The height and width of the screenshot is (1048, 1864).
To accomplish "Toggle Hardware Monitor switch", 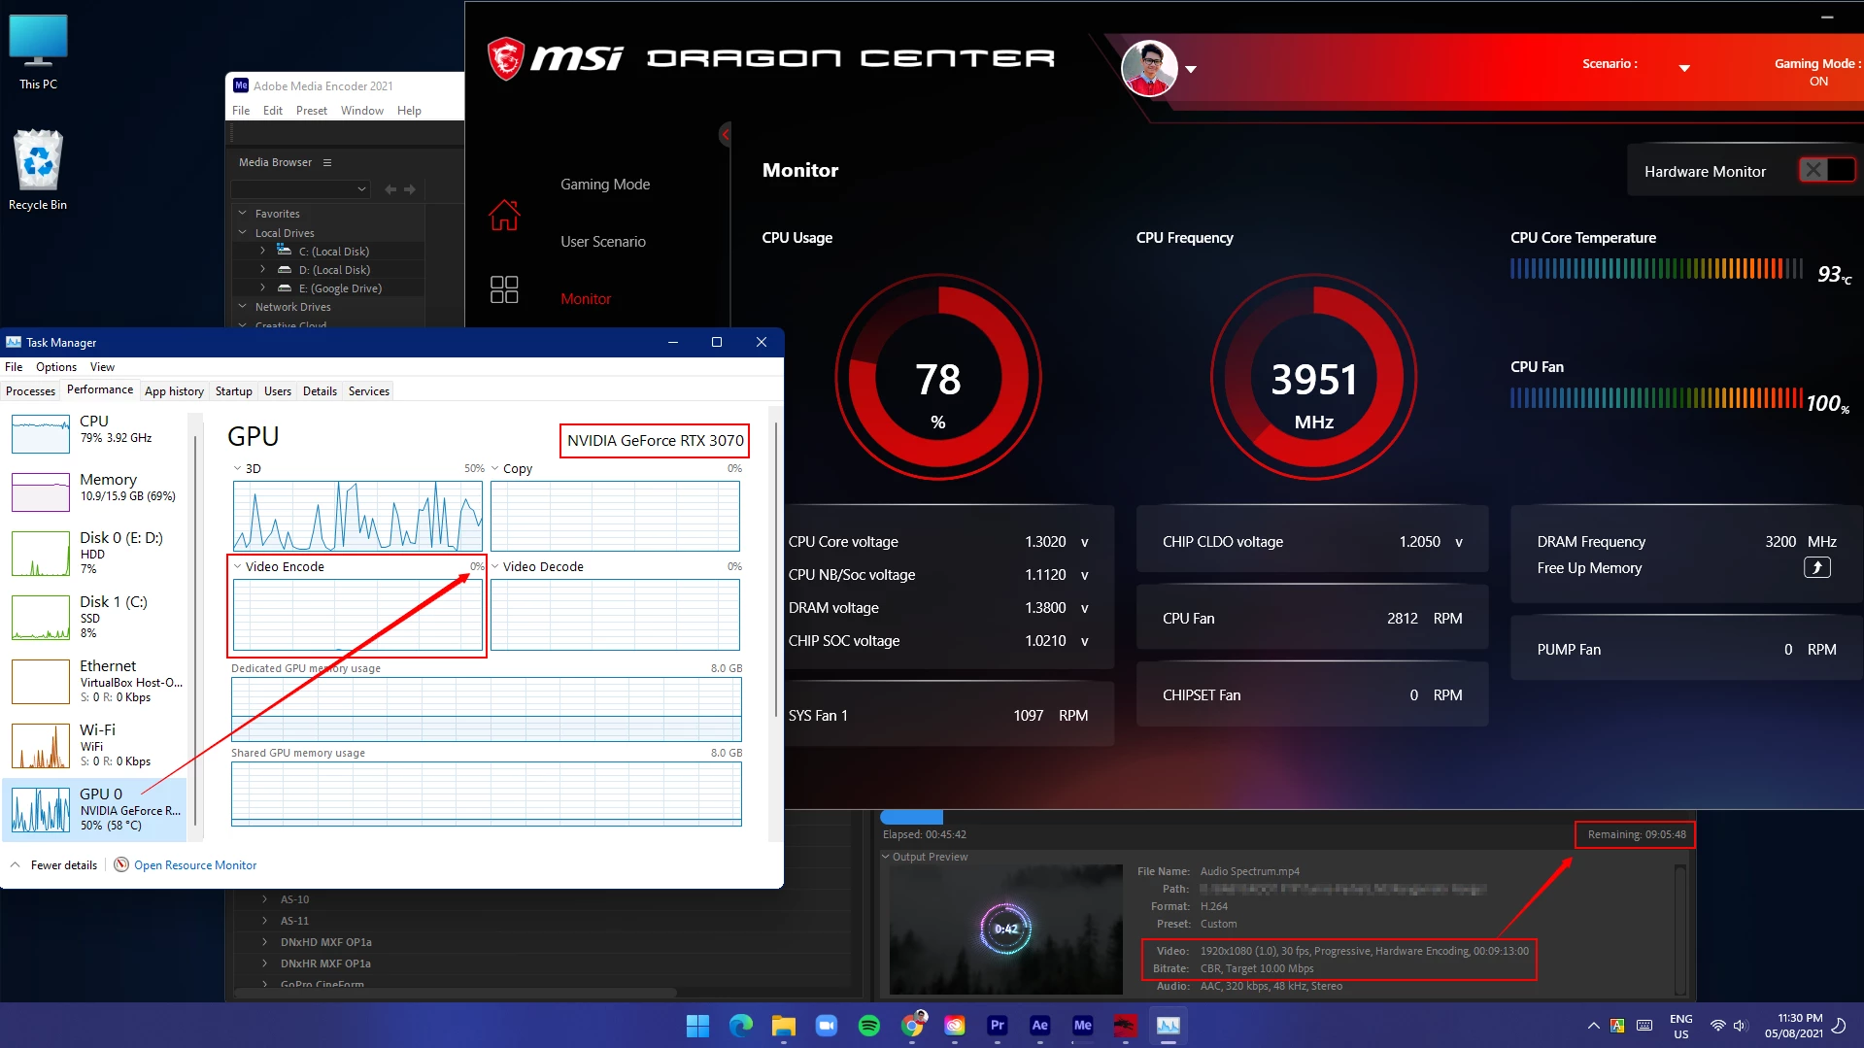I will click(1826, 170).
